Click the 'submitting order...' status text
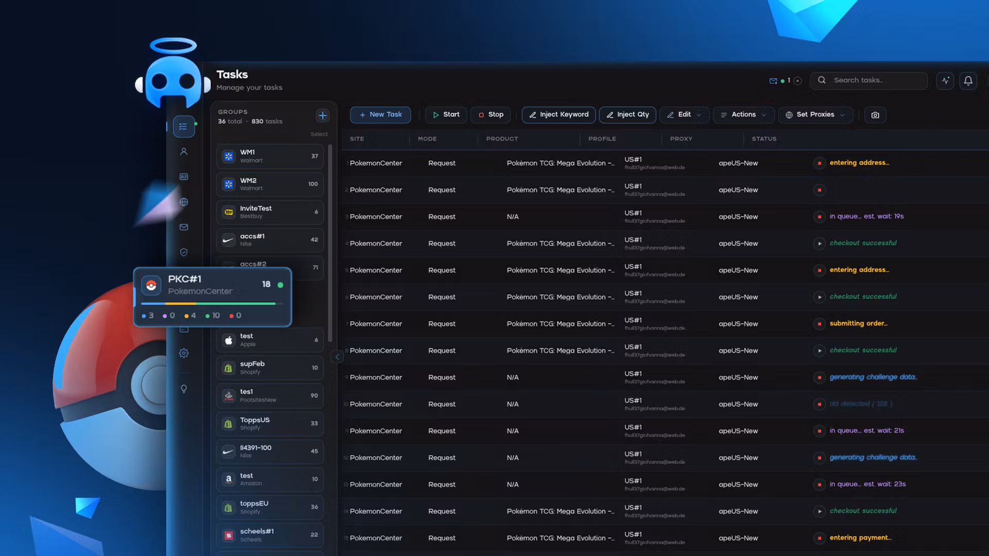 click(x=858, y=324)
